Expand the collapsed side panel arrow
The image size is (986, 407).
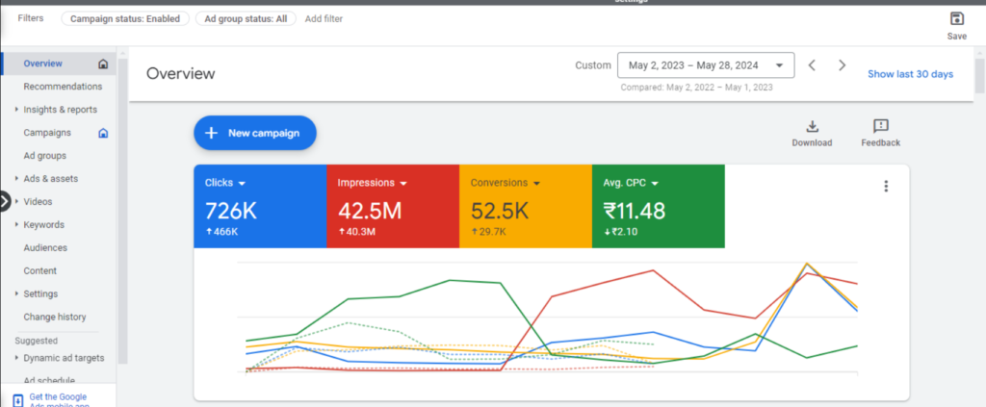point(5,202)
